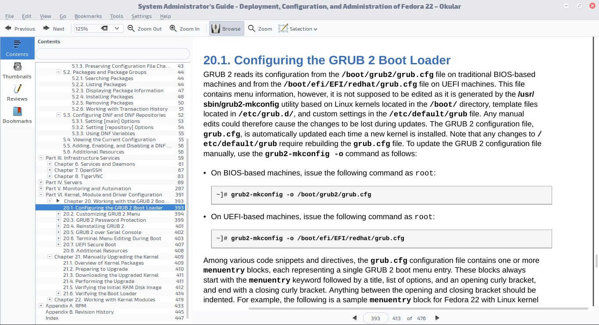Expand 20.4. Reinstalling GRUB 2
The width and height of the screenshot is (599, 325).
pos(59,226)
